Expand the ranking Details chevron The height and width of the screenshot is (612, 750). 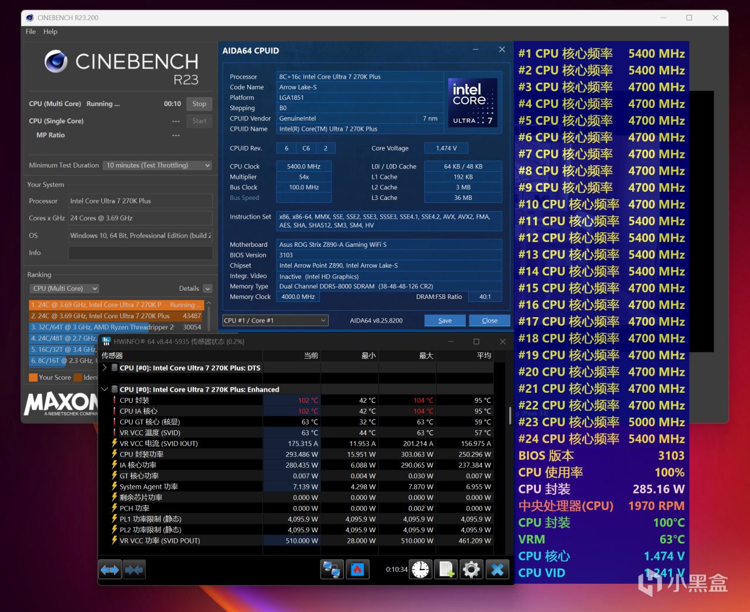tap(207, 288)
